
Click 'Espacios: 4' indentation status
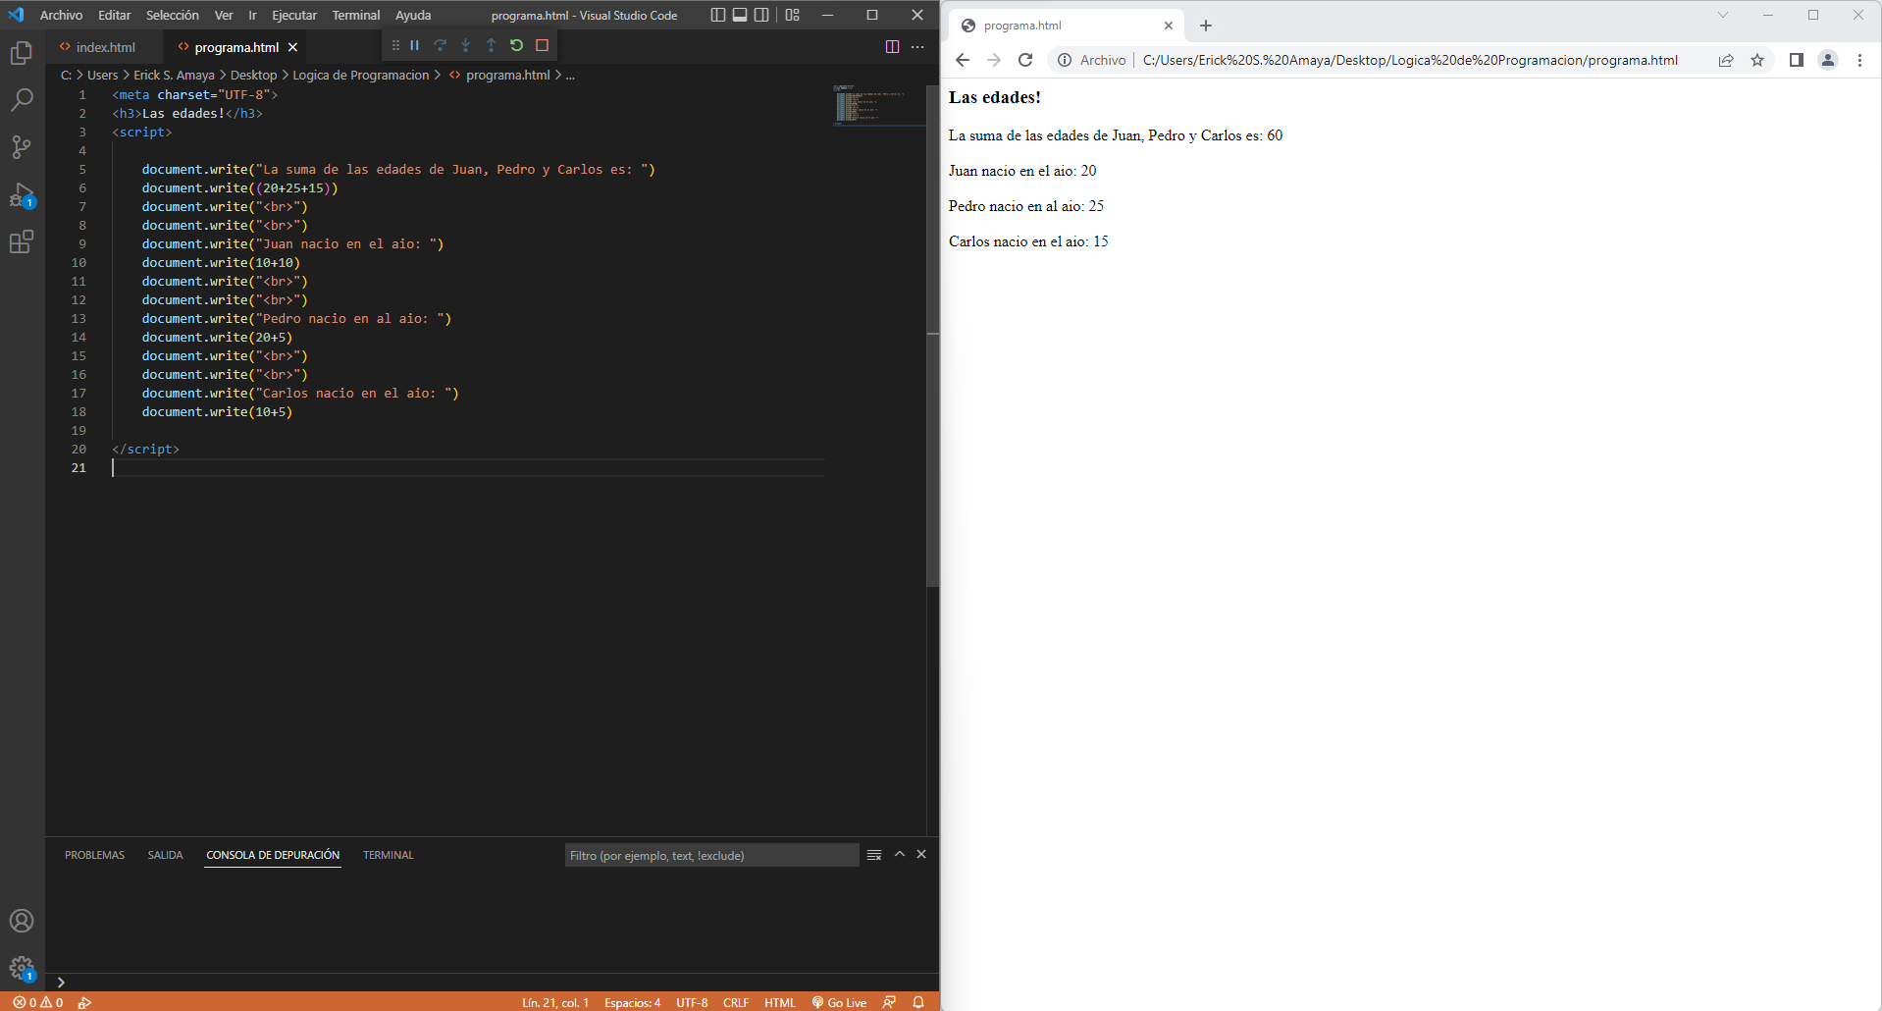[633, 1002]
